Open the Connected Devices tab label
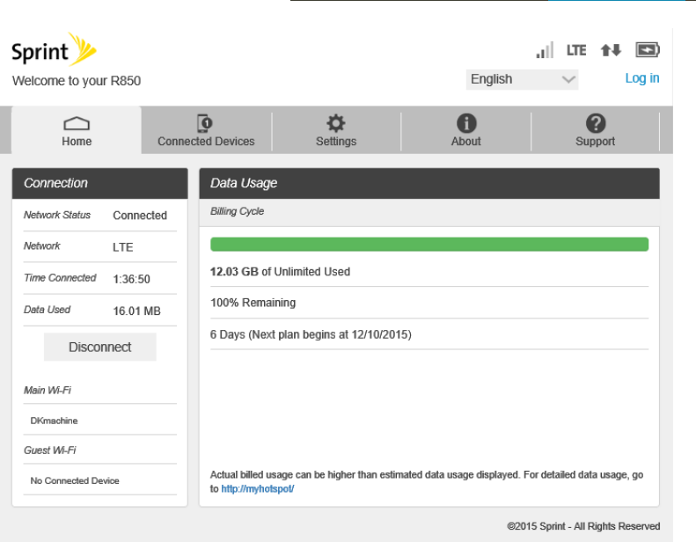Screen dimensions: 696x542 206,141
